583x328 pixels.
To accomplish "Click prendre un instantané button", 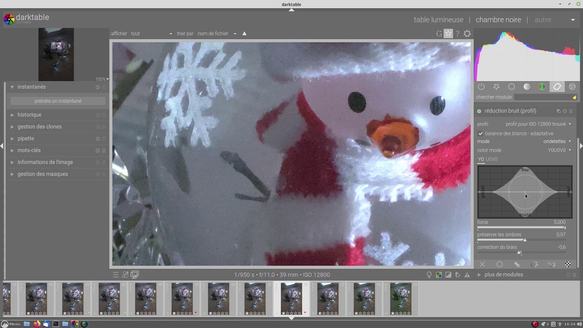I will (x=58, y=101).
